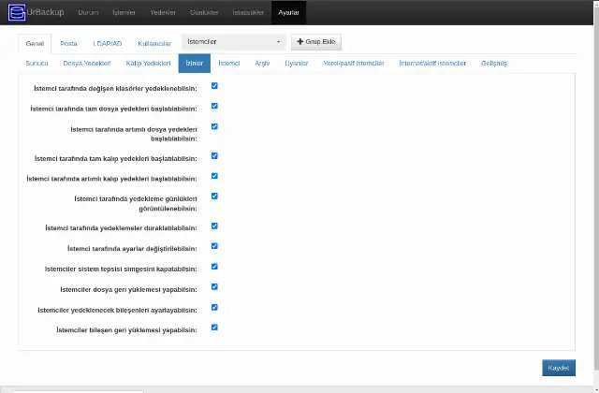Select the İzinler tab
Image resolution: width=599 pixels, height=393 pixels.
[195, 64]
